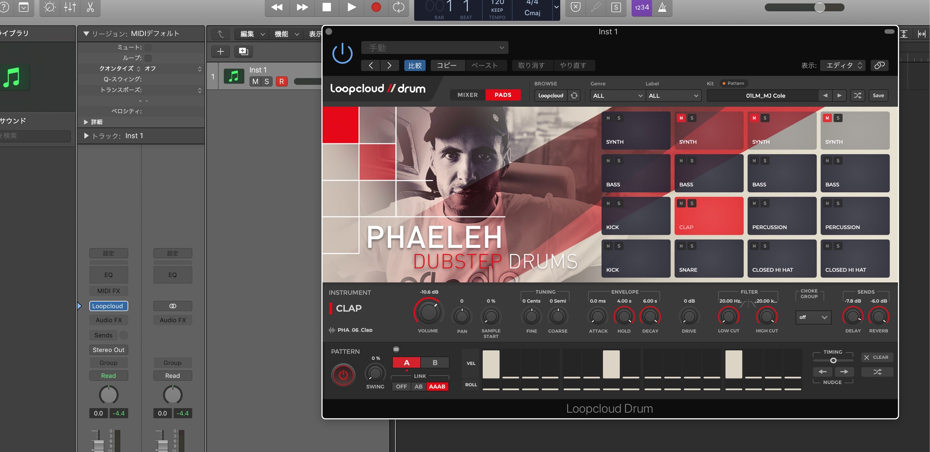Image resolution: width=930 pixels, height=452 pixels.
Task: Unmute the second SYNTH pad
Action: (x=681, y=118)
